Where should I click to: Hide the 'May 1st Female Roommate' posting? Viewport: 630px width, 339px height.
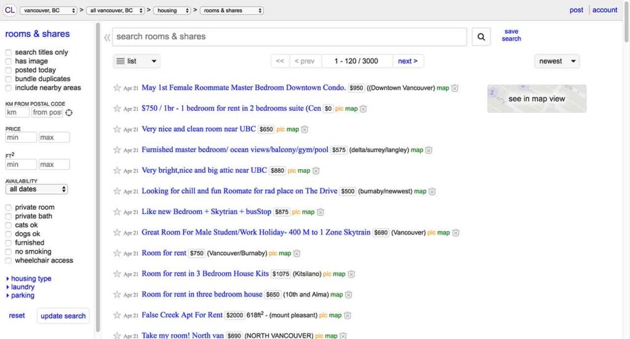click(x=455, y=89)
